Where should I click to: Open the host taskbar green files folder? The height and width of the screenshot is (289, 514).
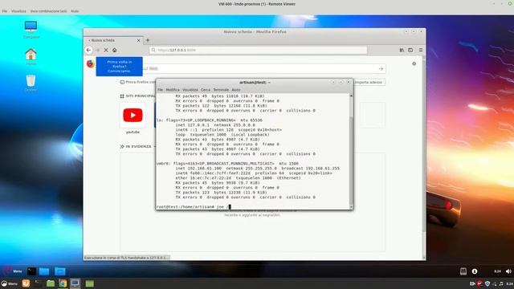51,283
